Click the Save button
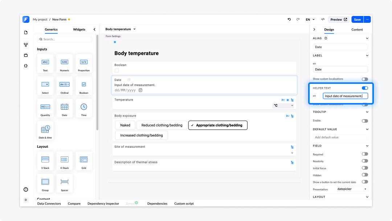The width and height of the screenshot is (392, 221). pos(357,20)
